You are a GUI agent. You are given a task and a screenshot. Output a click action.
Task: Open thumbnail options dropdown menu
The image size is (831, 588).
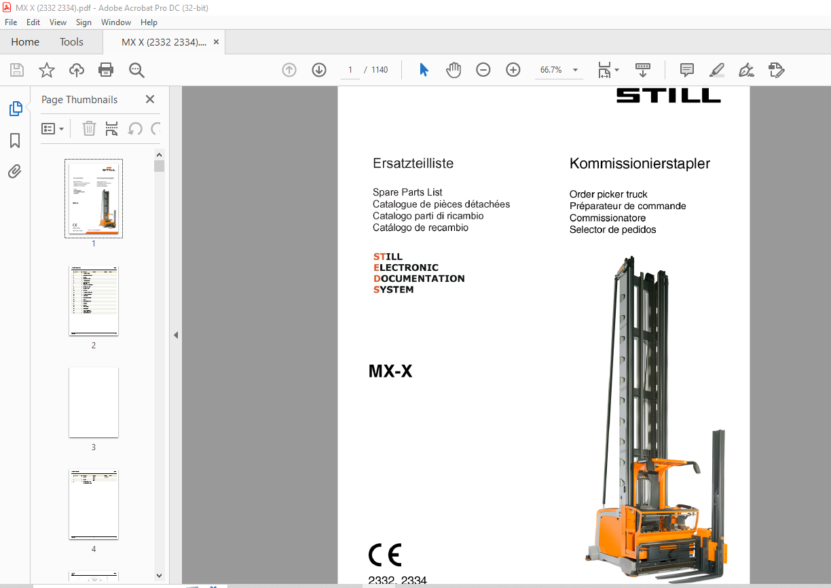pos(53,128)
